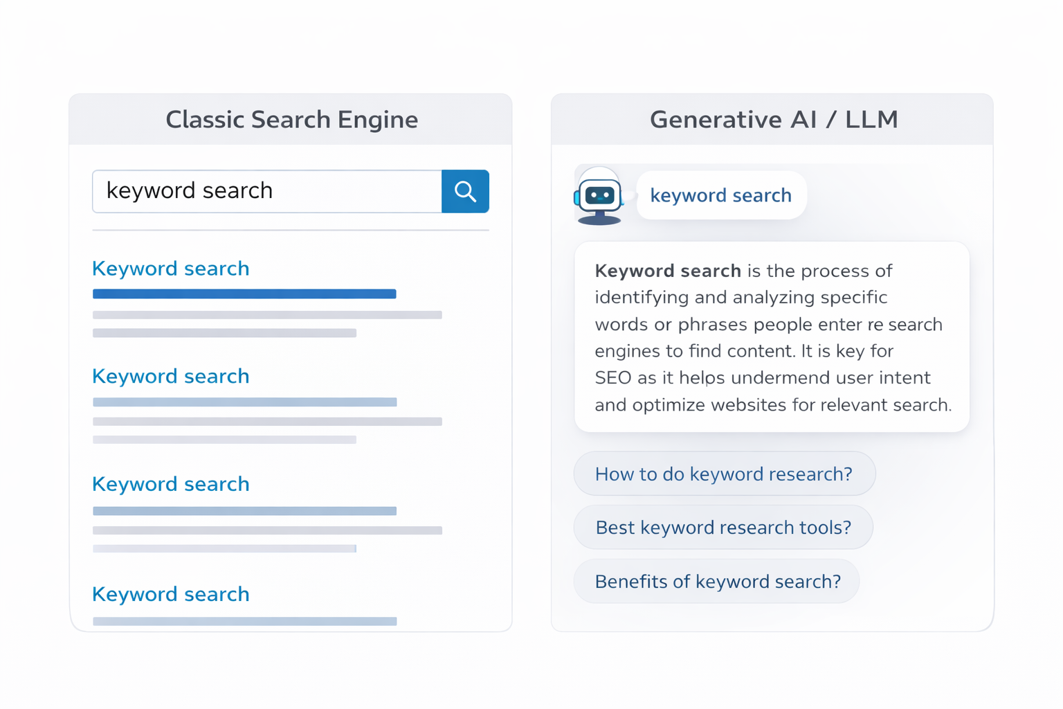Click the blue URL bar under third result
The height and width of the screenshot is (709, 1063).
coord(244,511)
